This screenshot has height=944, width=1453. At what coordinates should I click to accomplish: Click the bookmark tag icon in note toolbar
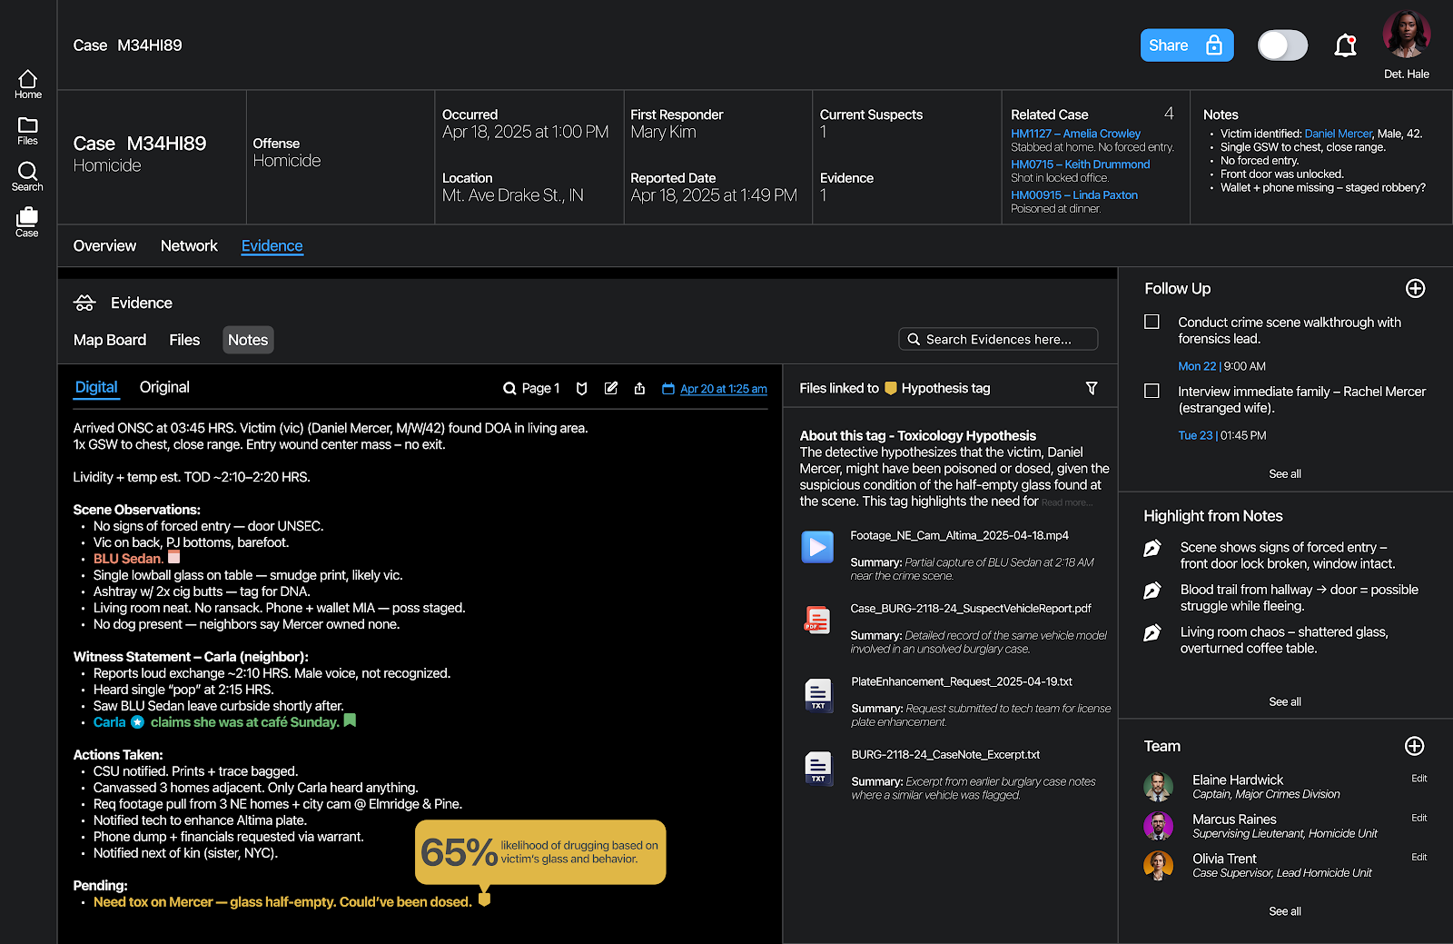[x=582, y=389]
